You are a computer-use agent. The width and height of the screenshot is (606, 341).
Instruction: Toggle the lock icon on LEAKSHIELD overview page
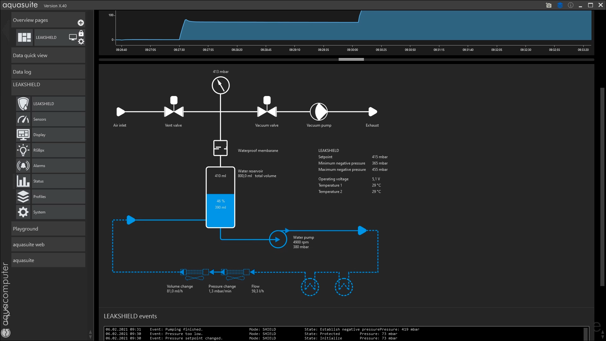pyautogui.click(x=81, y=33)
